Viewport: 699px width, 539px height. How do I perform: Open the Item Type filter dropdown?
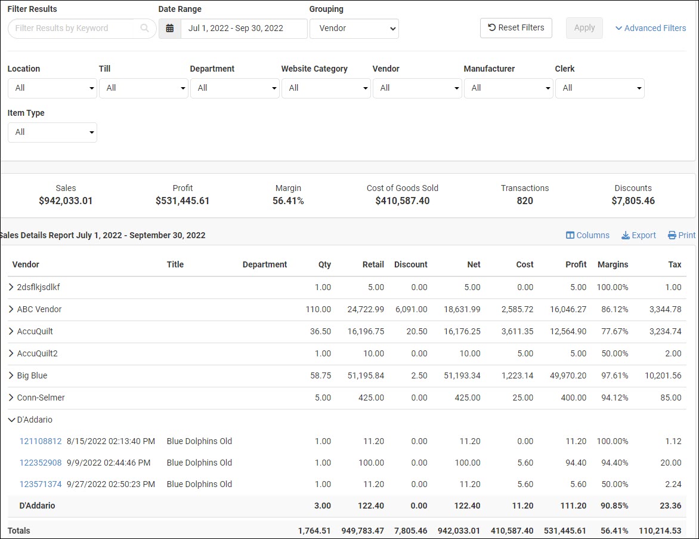click(x=52, y=132)
